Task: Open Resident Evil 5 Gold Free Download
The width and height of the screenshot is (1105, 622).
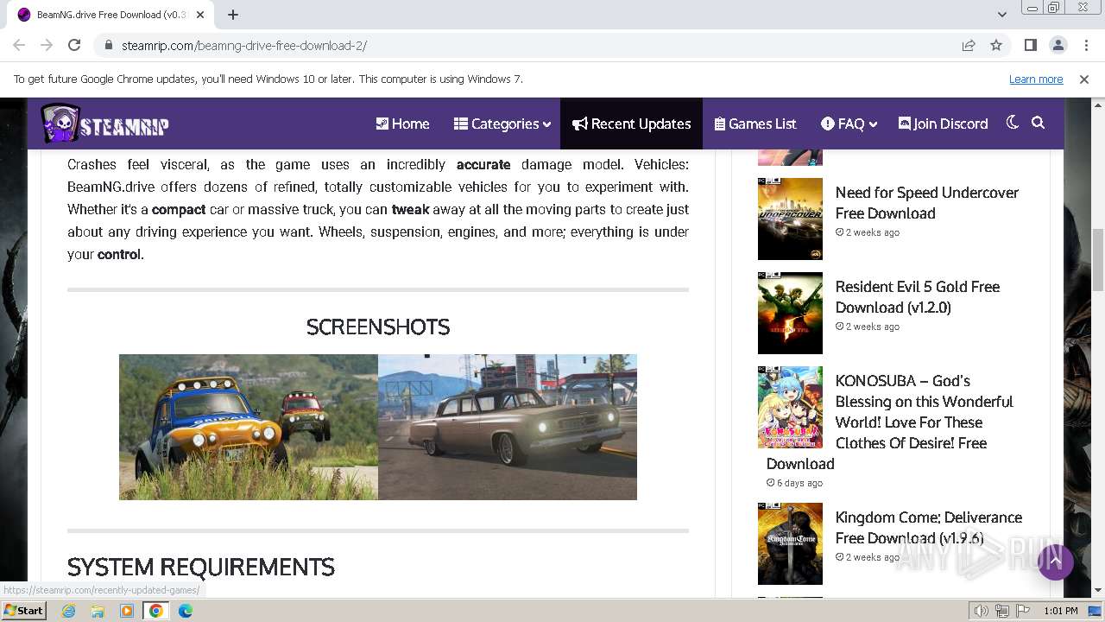Action: pos(917,296)
